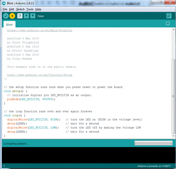Viewport: 176px width, 169px height.
Task: Open the arduino.cc Main/Products link
Action: click(40, 30)
